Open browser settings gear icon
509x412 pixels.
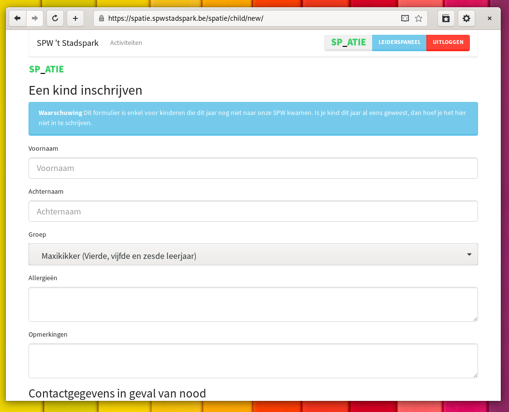466,18
